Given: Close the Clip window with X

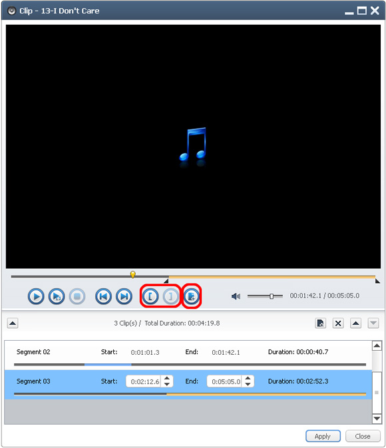Looking at the screenshot, I should click(375, 11).
